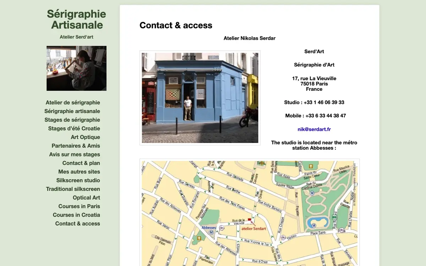Click the Sérigraphie d'Art text

[314, 65]
